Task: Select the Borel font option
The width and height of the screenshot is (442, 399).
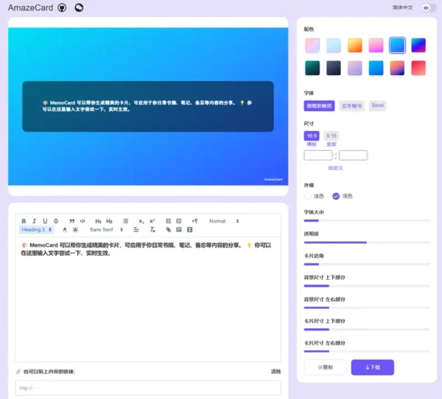Action: [x=377, y=106]
